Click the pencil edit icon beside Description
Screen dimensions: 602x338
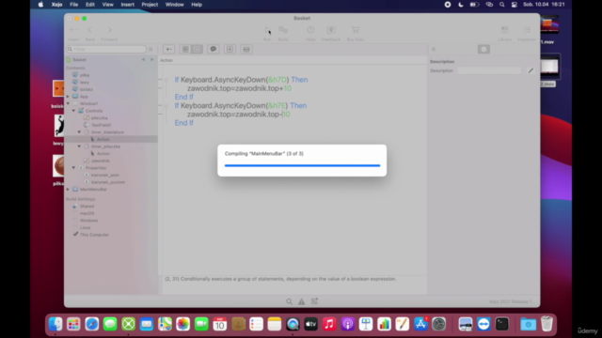(531, 70)
